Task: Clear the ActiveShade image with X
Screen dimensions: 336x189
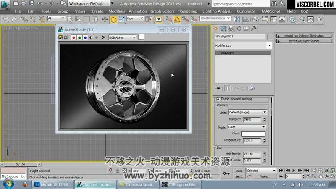Action: pyautogui.click(x=104, y=37)
